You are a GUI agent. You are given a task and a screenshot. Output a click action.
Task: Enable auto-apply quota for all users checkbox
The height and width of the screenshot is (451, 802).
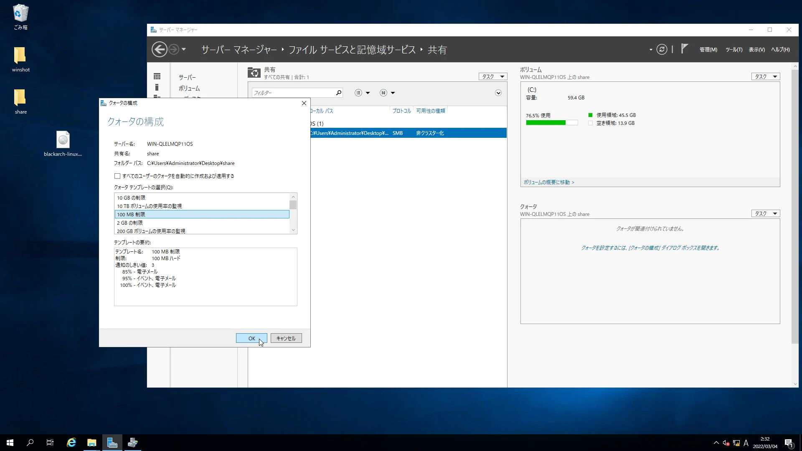117,176
